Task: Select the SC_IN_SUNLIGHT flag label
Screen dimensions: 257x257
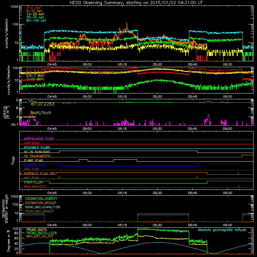Action: (x=37, y=152)
